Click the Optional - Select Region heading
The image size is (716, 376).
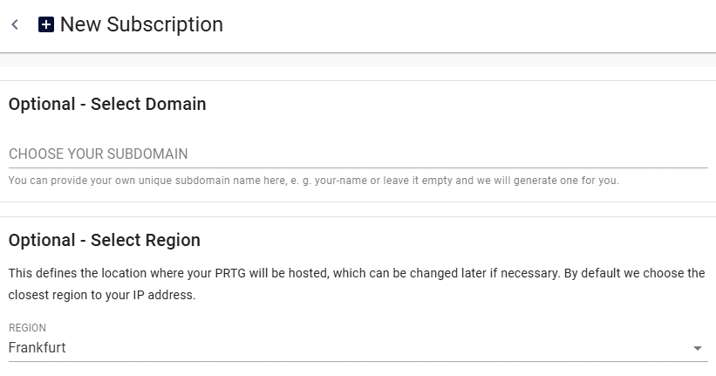coord(104,240)
